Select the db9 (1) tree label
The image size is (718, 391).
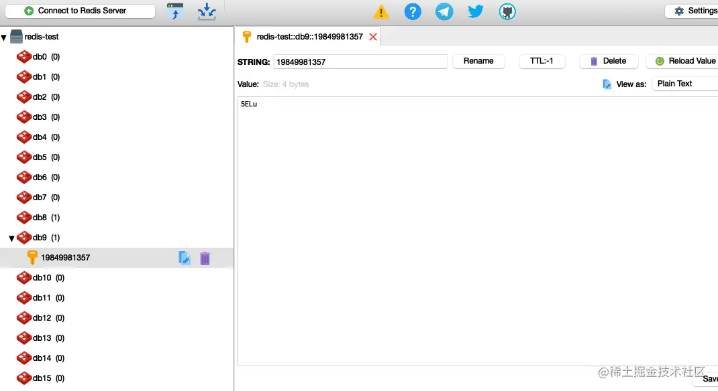(46, 238)
